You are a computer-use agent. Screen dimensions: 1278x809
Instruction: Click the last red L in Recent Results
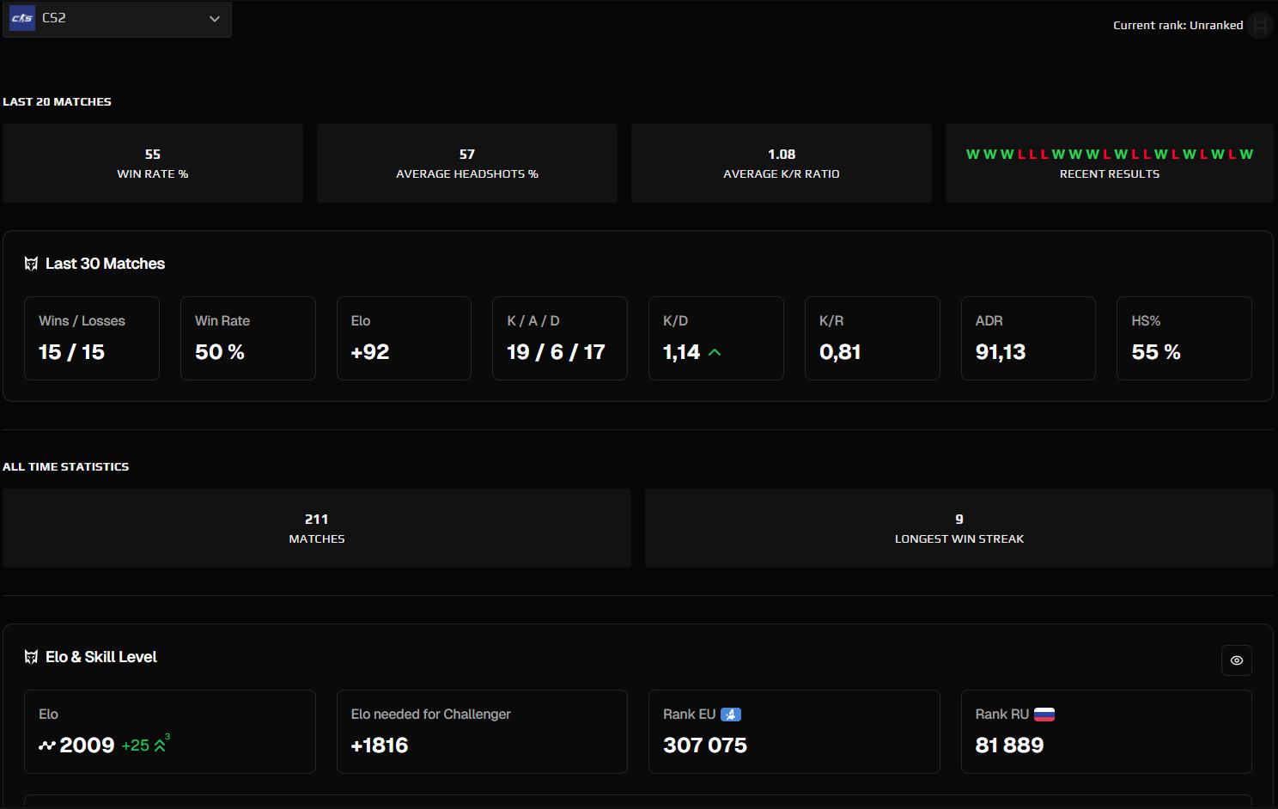point(1232,154)
